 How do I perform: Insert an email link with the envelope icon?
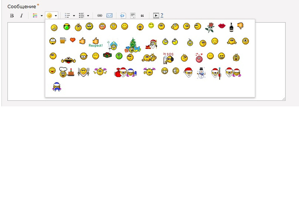pos(110,16)
